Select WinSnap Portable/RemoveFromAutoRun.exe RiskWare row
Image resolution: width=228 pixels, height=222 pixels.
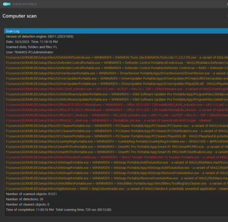click(x=116, y=178)
